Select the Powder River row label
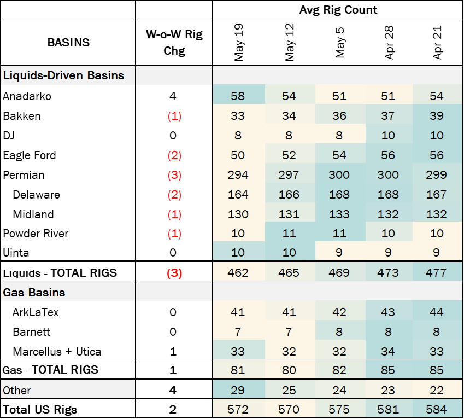The height and width of the screenshot is (419, 464). pos(36,234)
